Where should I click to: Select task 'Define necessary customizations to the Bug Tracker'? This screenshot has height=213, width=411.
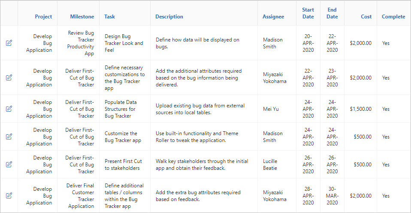click(124, 77)
